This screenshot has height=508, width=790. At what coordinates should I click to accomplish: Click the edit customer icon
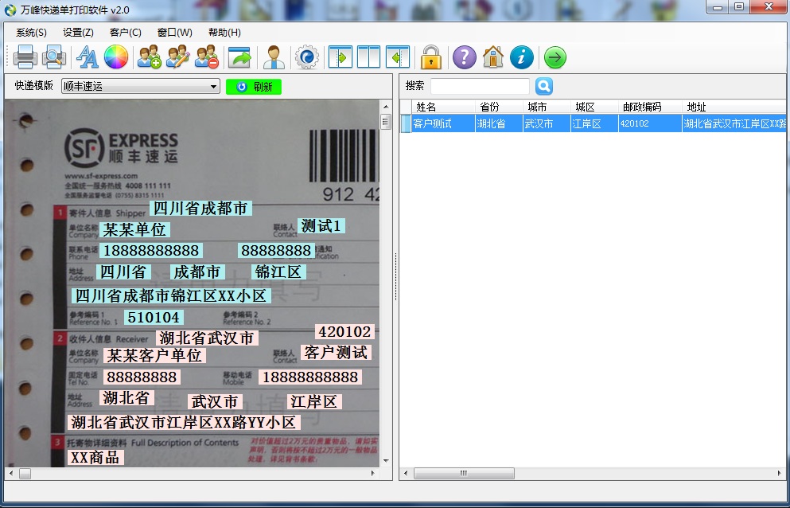pos(177,57)
